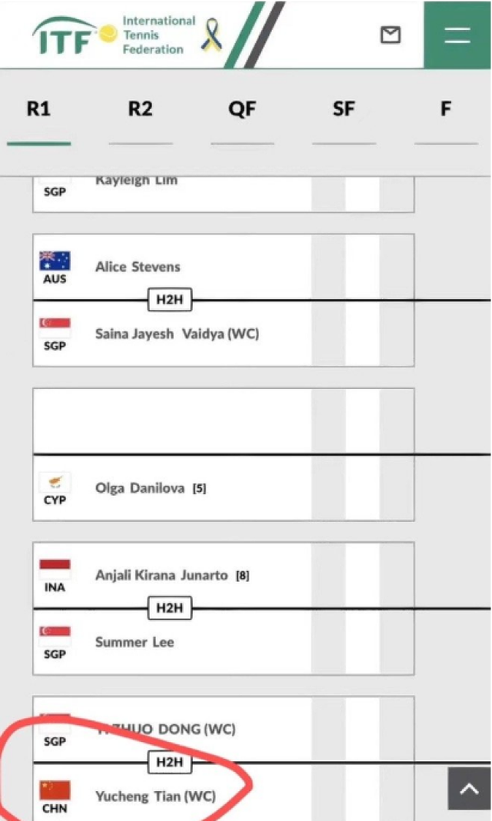Click the blue-yellow ribbon icon
This screenshot has width=492, height=821.
[x=211, y=35]
